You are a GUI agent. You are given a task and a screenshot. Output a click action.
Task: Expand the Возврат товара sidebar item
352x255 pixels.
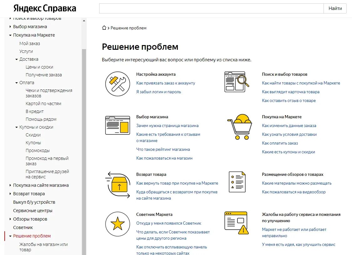(x=10, y=193)
